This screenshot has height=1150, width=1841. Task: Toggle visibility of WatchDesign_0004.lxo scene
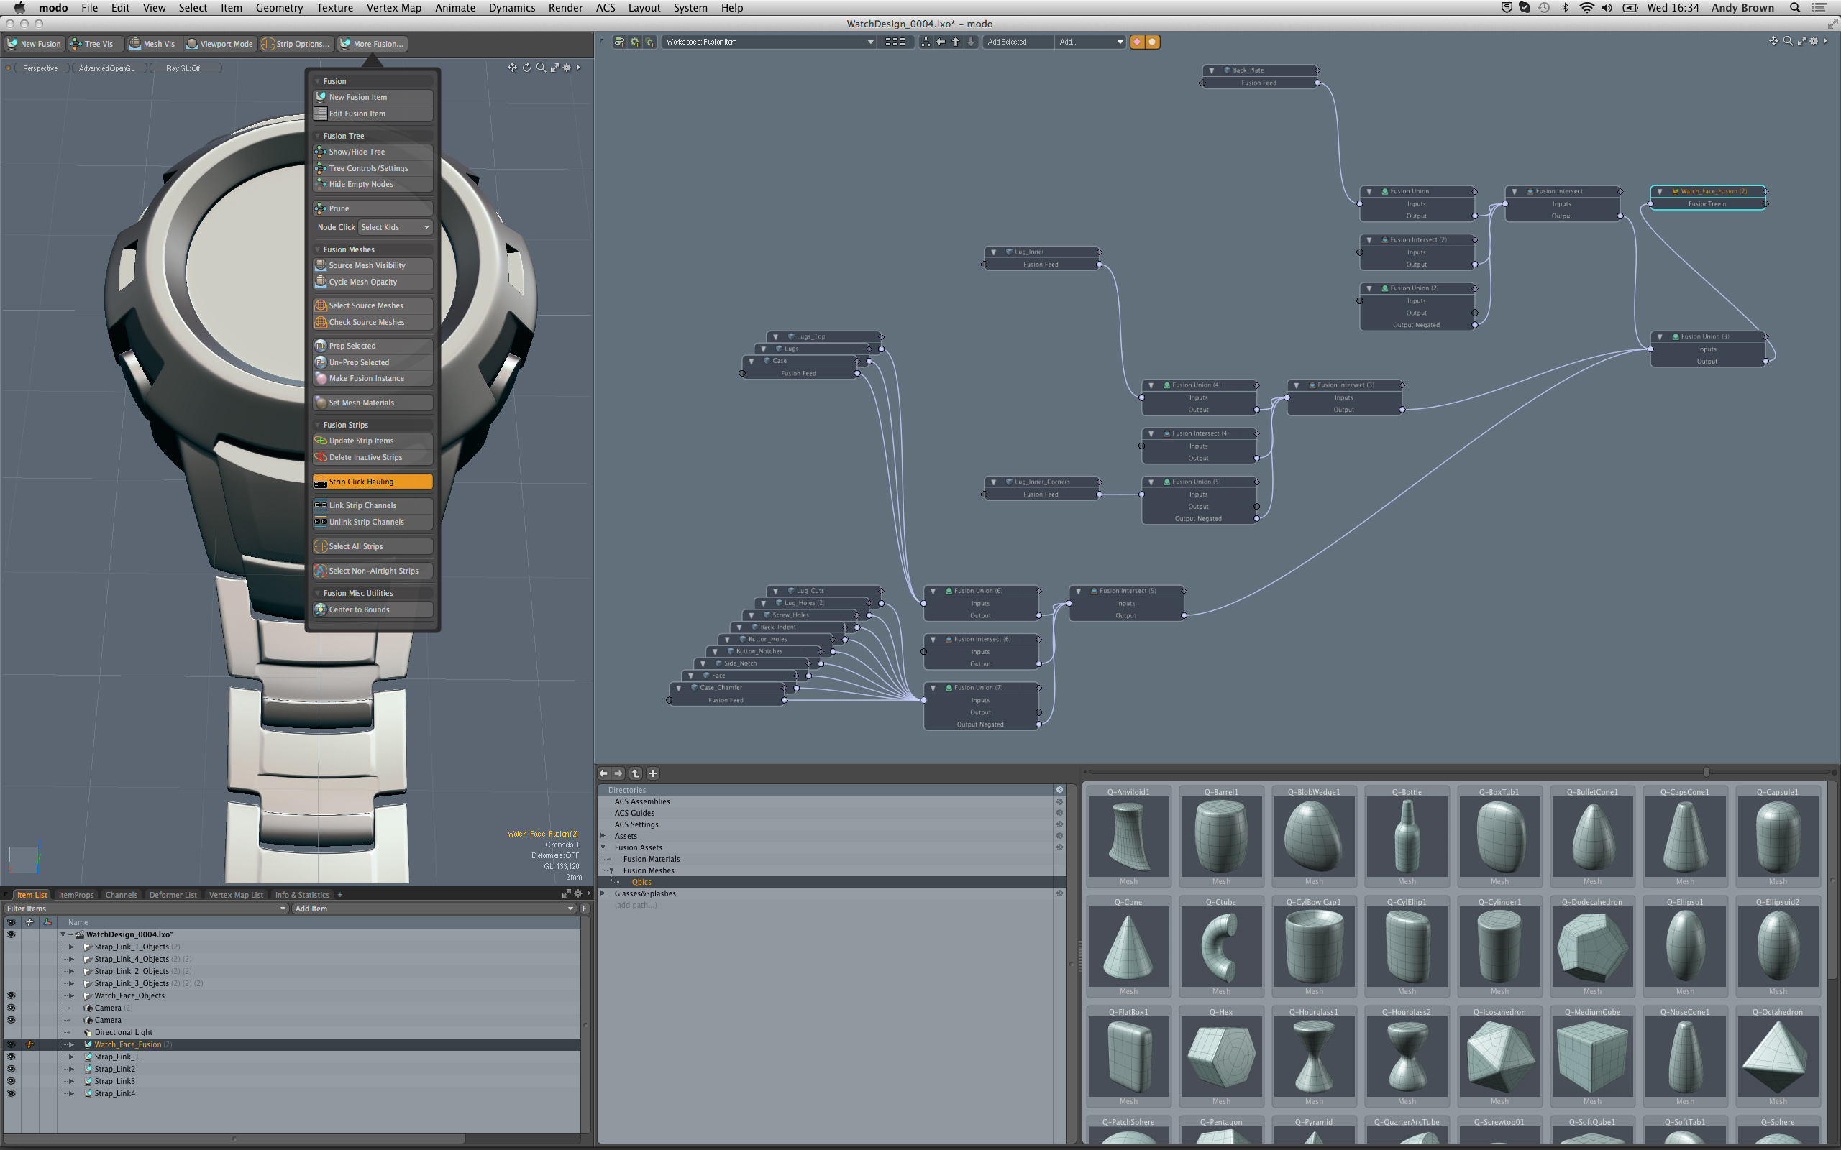[11, 935]
